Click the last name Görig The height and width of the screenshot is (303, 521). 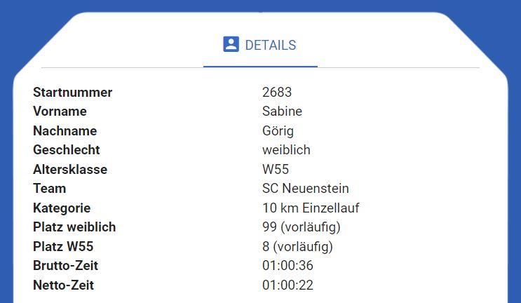278,131
